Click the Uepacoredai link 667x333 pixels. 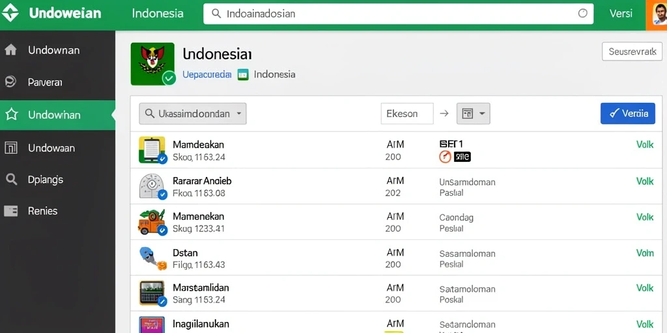[x=206, y=75]
